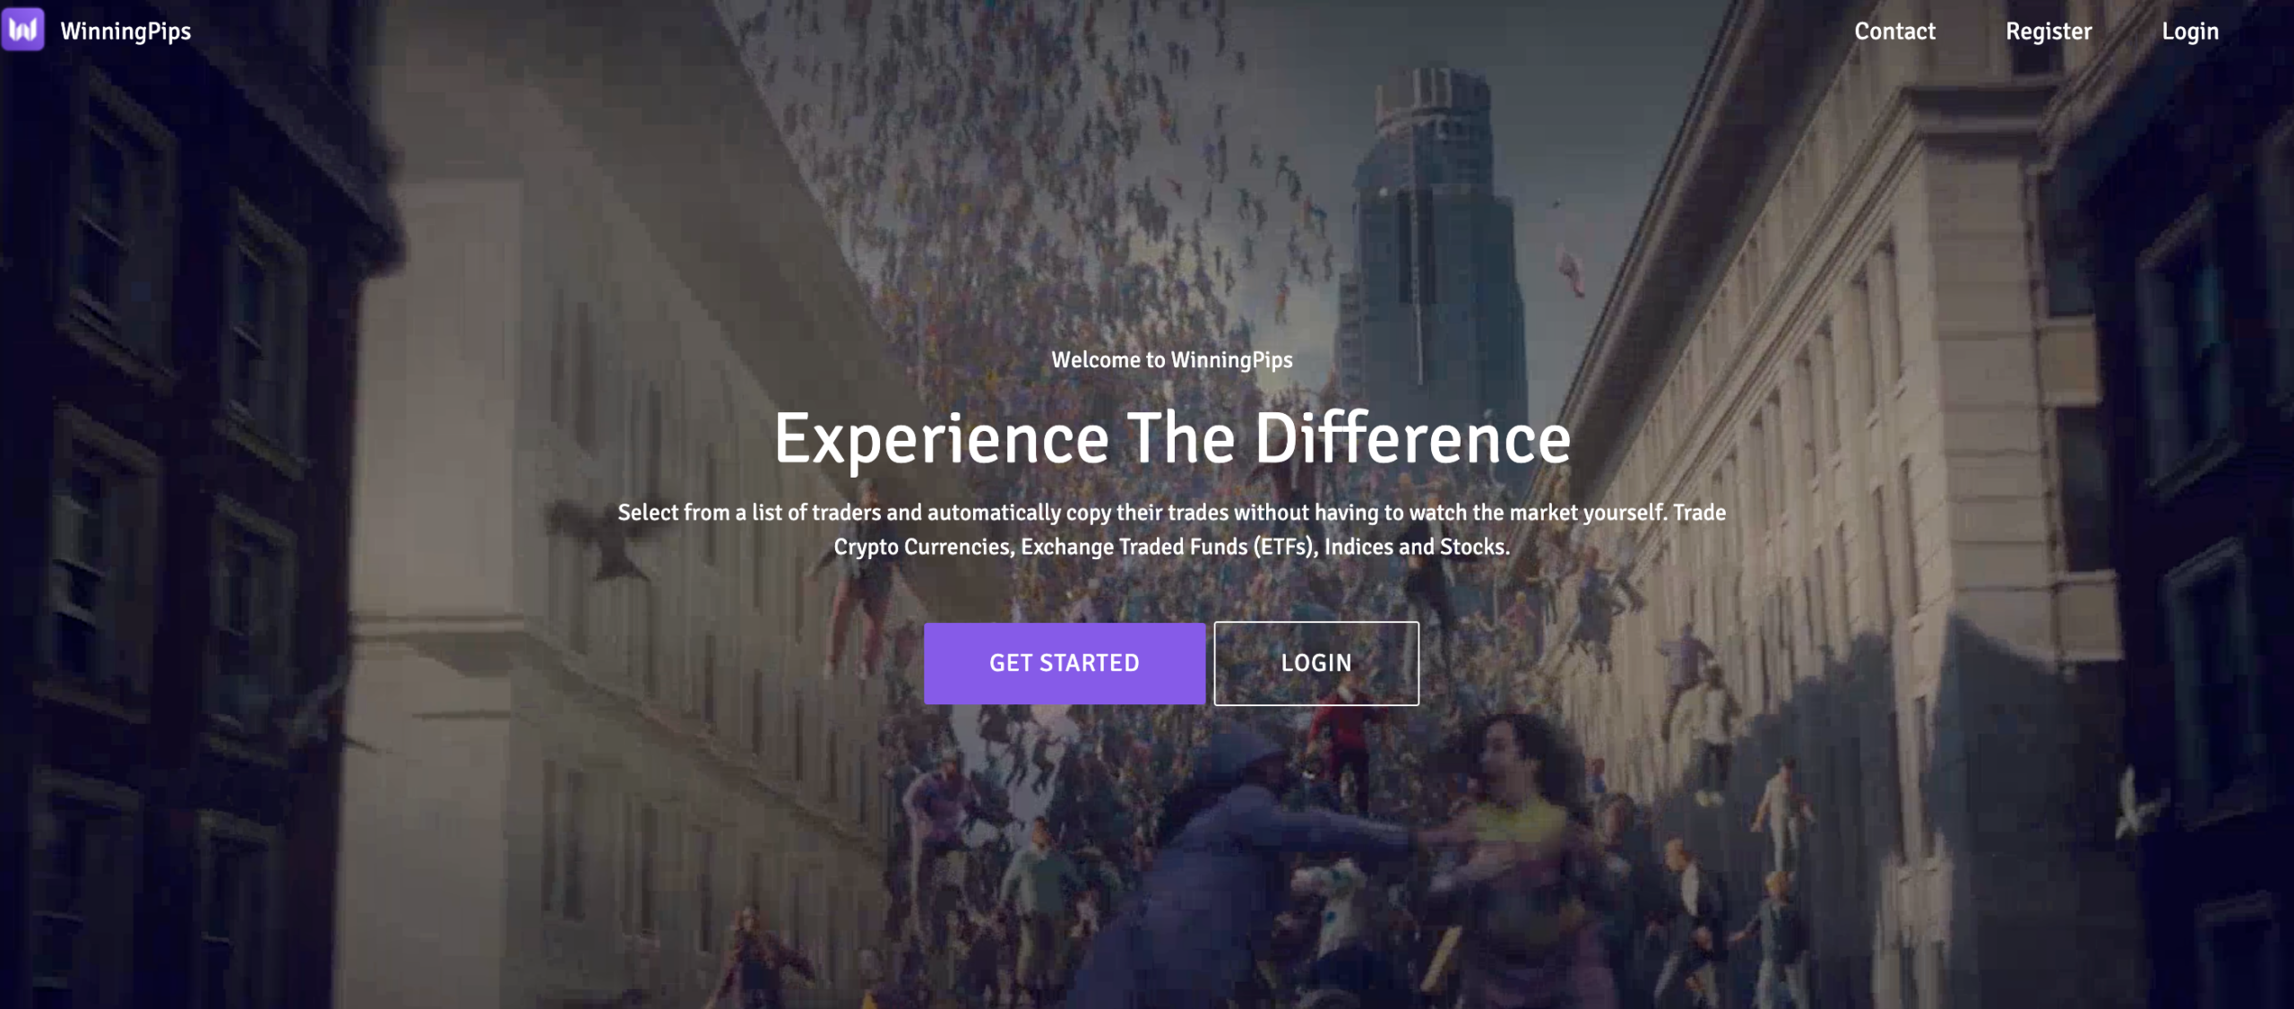Screen dimensions: 2294x1009
Task: Click the purple WinningPips logo icon
Action: [22, 30]
